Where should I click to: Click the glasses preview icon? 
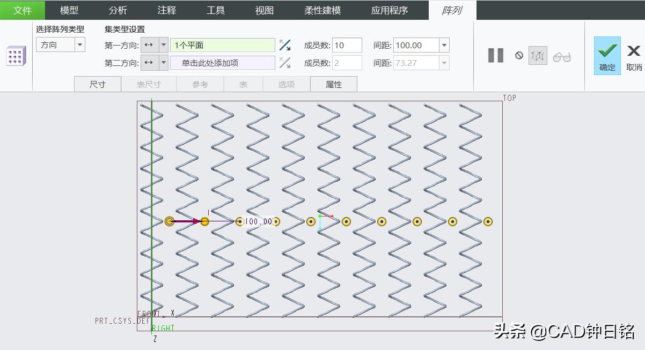point(562,55)
